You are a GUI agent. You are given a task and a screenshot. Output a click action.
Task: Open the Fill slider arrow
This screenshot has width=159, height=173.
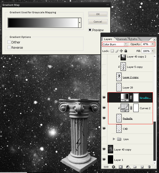(153, 51)
